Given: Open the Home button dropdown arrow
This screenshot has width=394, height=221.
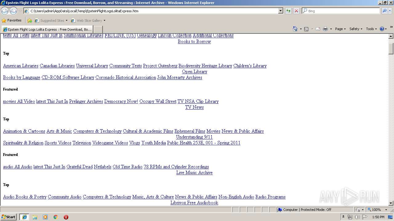Looking at the screenshot, I should (300, 29).
